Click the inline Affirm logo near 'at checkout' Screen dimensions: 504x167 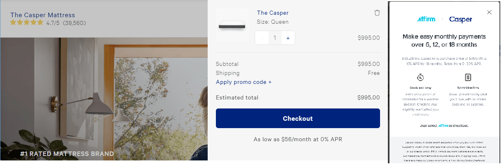pos(444,126)
